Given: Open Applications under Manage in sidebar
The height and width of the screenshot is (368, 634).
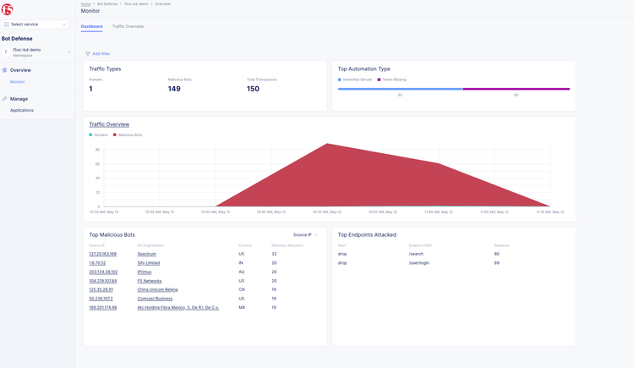Looking at the screenshot, I should (x=22, y=110).
